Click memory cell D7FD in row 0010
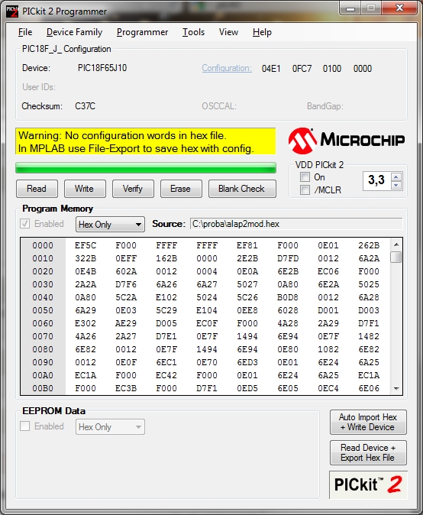 (x=288, y=258)
